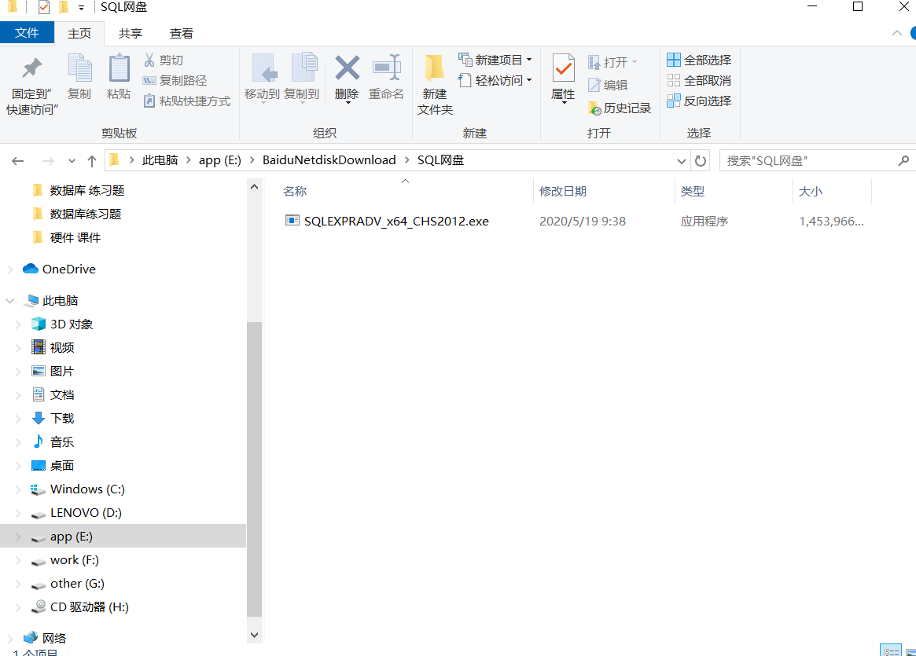
Task: Navigate to BaiduNetdiskDownload breadcrumb
Action: [329, 160]
